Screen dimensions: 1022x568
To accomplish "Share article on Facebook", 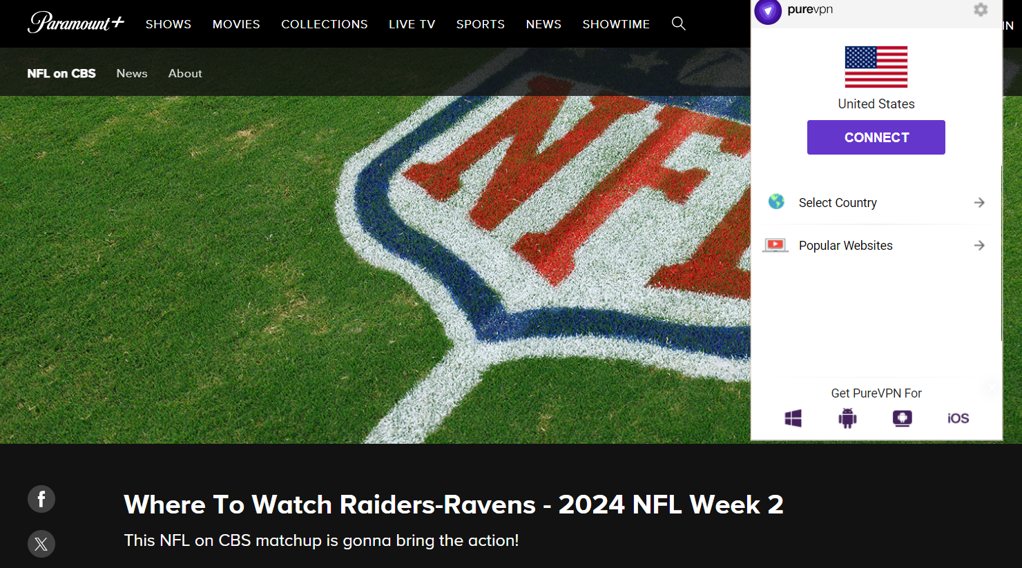I will 41,499.
